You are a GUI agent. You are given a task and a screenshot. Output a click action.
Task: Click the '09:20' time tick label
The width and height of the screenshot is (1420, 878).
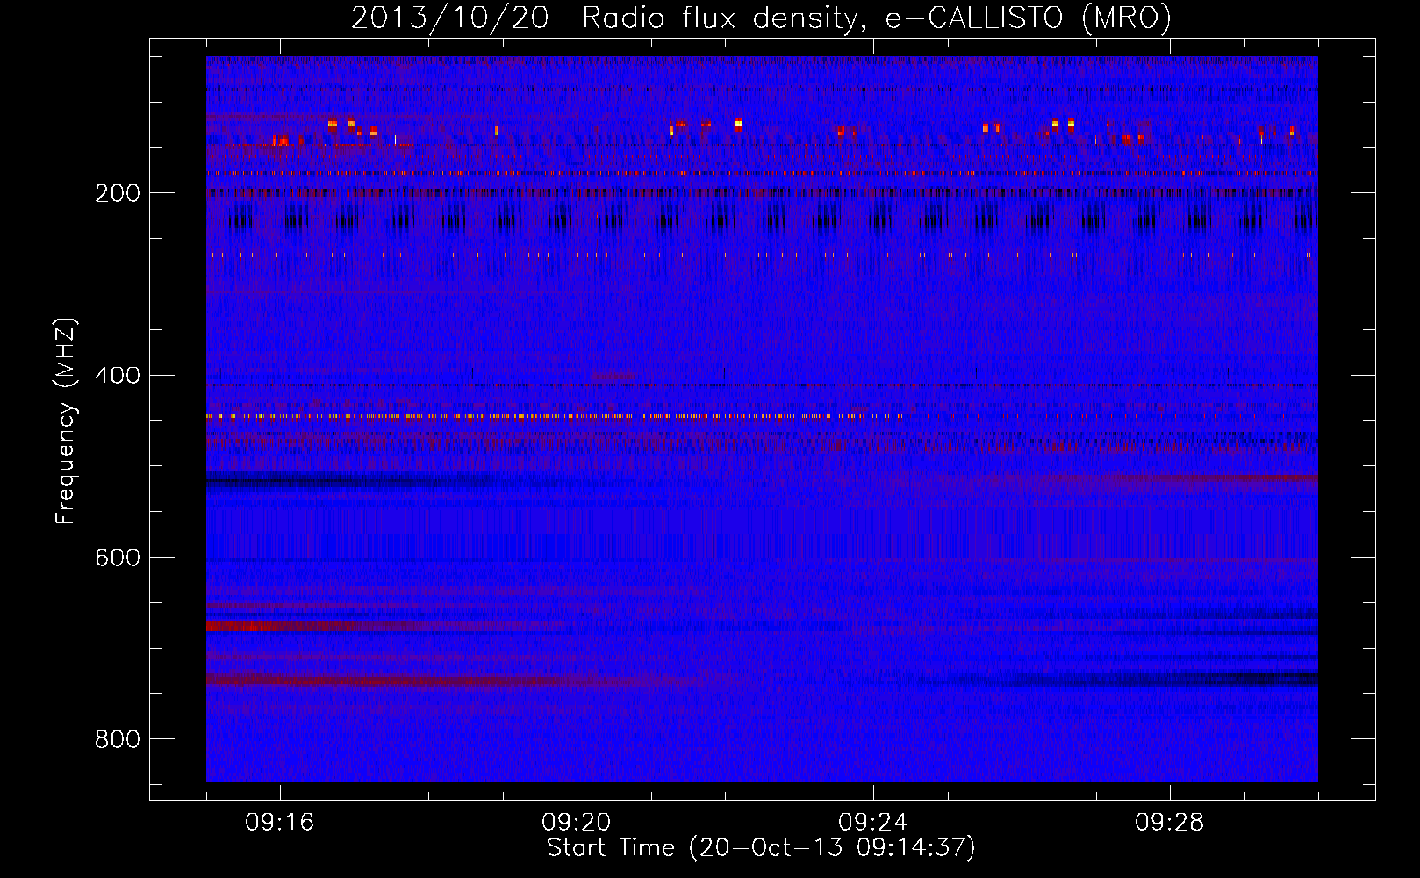point(577,823)
